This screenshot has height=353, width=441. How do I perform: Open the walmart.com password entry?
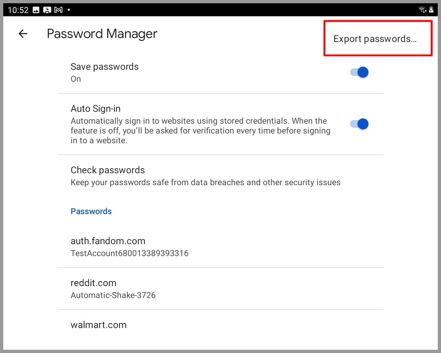tap(98, 325)
